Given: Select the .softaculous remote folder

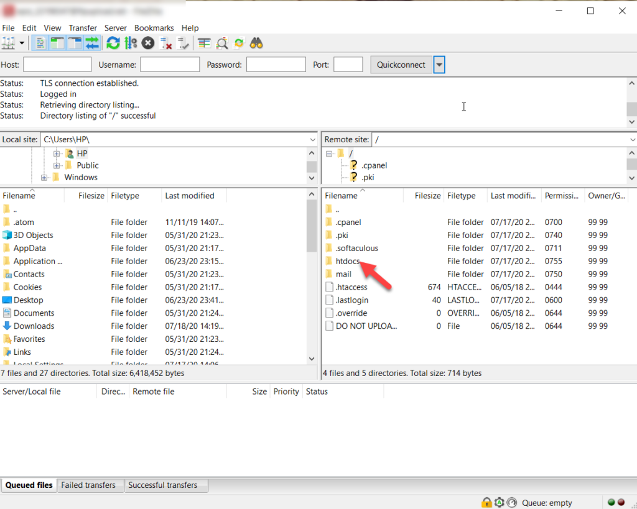Looking at the screenshot, I should pos(356,248).
